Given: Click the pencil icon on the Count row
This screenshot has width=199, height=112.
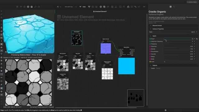Looking at the screenshot, I should point(194,39).
